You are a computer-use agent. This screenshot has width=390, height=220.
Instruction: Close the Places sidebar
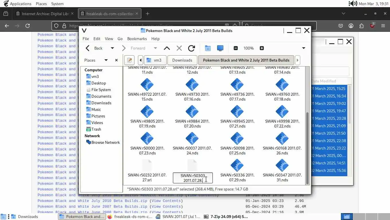[116, 60]
